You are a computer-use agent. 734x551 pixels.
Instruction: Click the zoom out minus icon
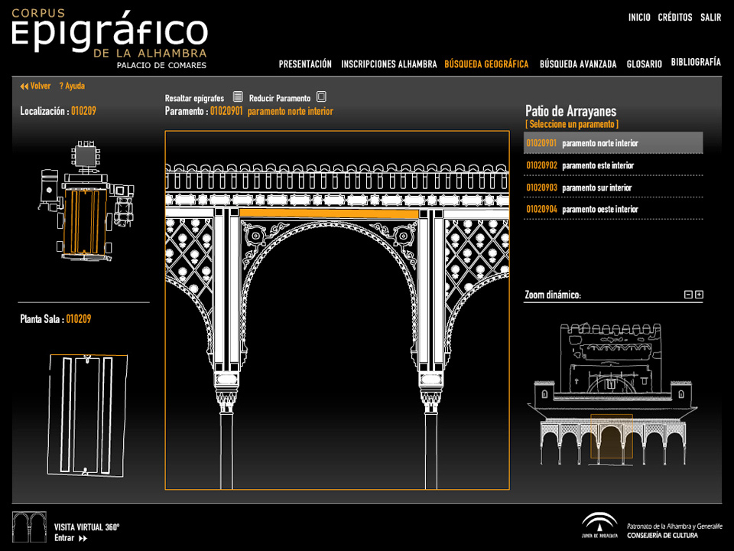(x=688, y=295)
